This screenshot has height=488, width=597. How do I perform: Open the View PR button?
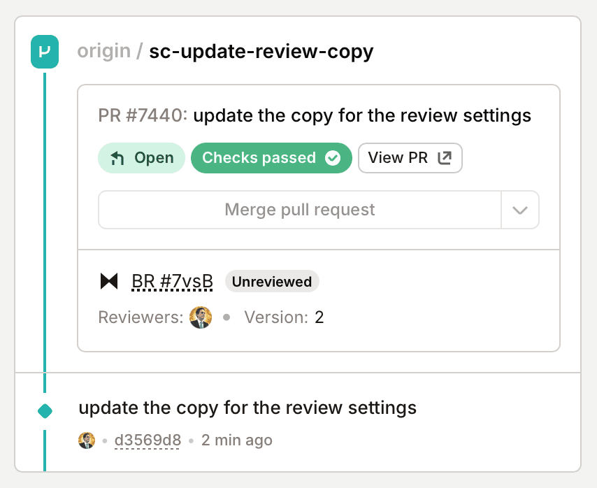410,158
